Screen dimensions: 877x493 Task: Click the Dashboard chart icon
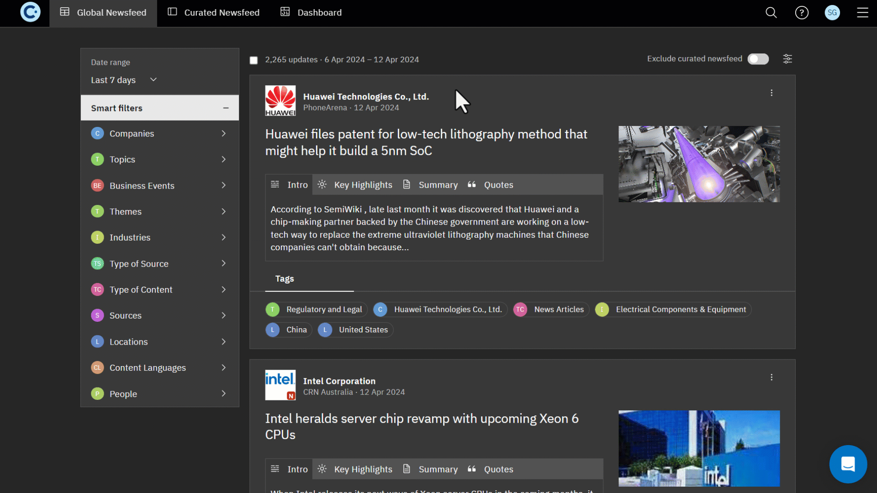tap(285, 12)
